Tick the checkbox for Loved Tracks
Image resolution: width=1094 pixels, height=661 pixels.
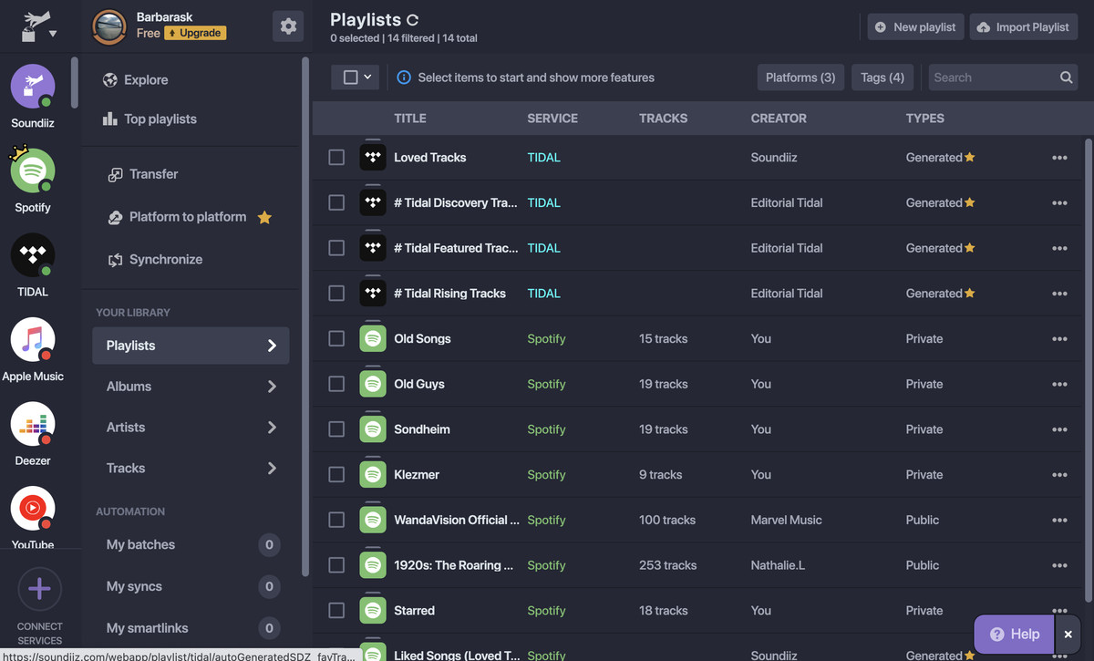coord(336,158)
